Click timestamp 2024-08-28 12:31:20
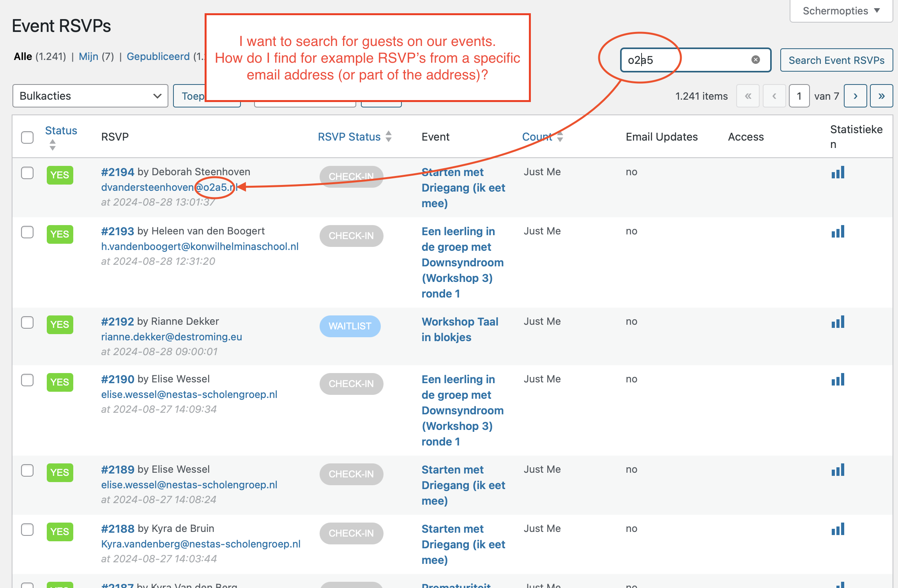The height and width of the screenshot is (588, 898). [x=158, y=261]
